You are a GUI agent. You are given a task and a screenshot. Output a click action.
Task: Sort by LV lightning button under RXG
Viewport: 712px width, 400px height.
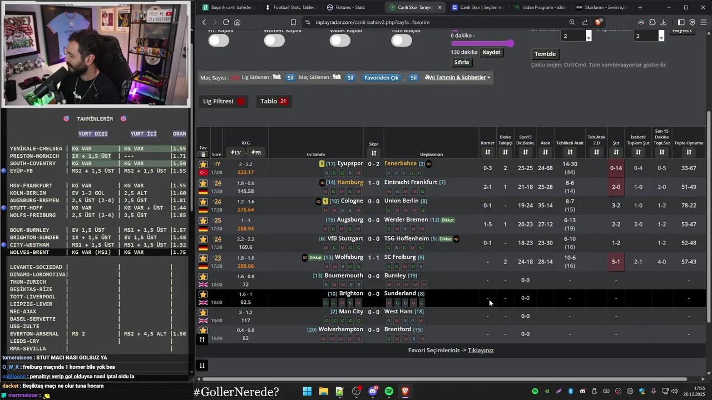(x=236, y=152)
